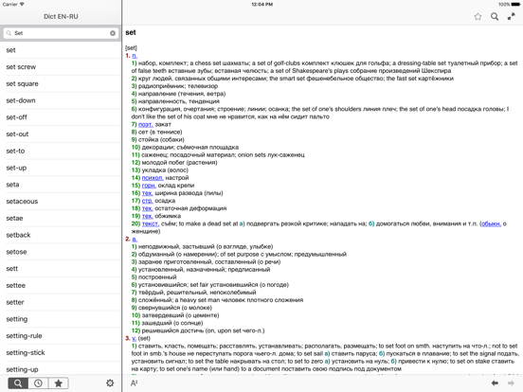Screen dimensions: 523x392
Task: Go forward with right arrow
Action: tap(511, 383)
